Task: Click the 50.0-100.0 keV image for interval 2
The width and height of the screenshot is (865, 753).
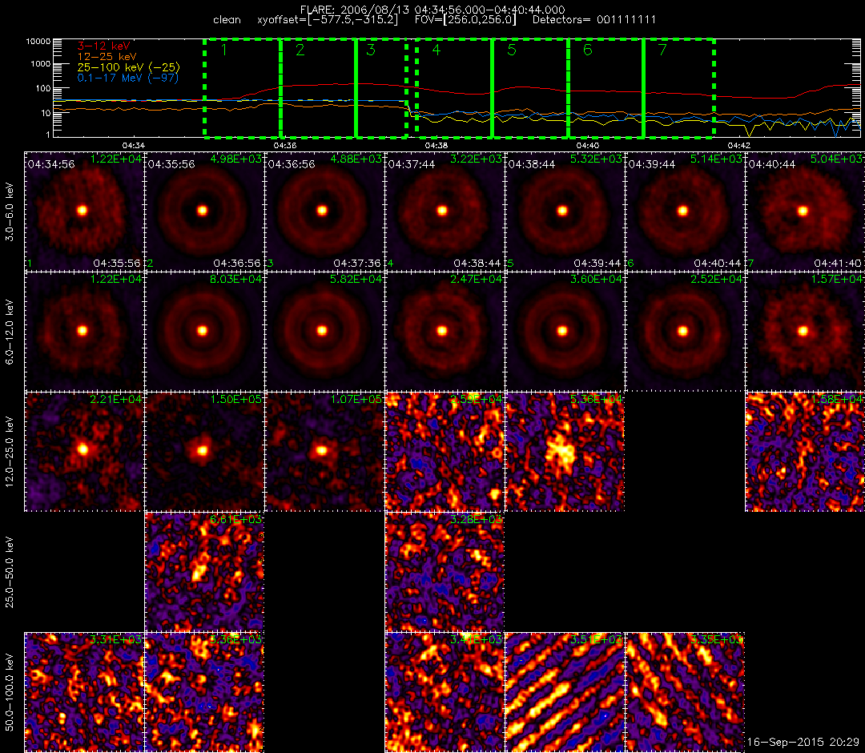Action: (x=204, y=692)
